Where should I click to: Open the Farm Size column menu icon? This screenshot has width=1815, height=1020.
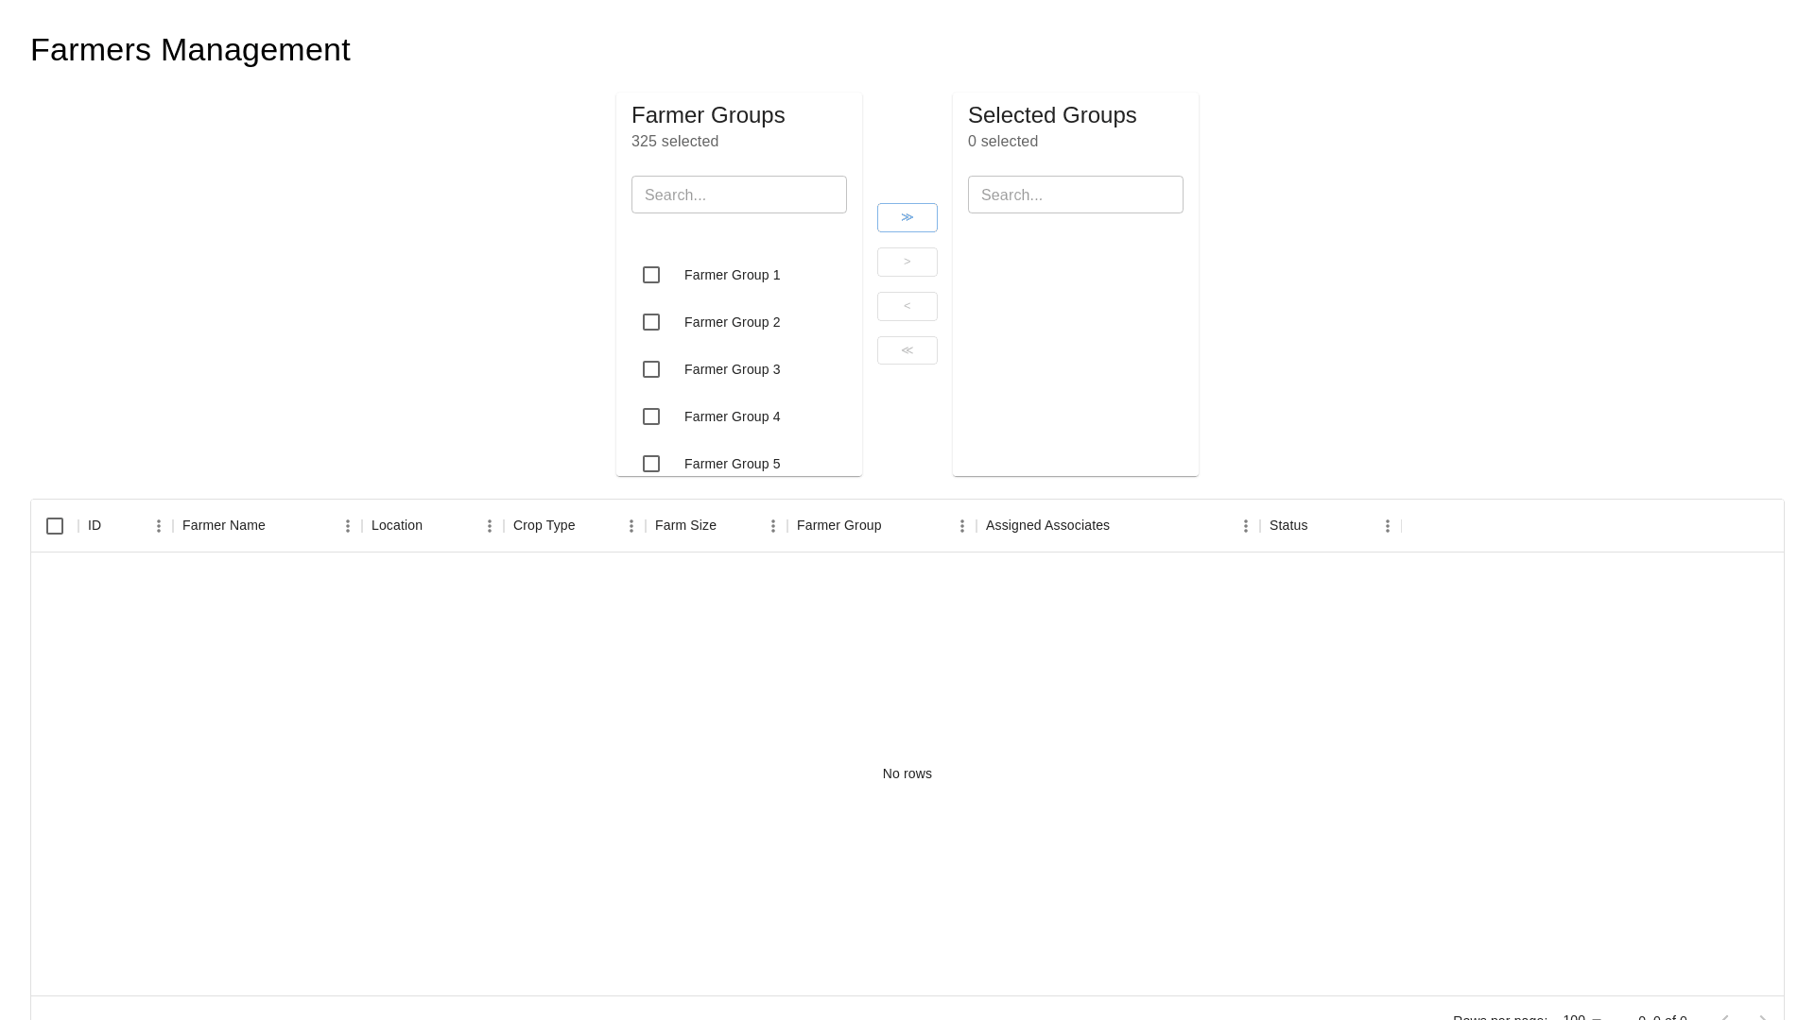[773, 526]
